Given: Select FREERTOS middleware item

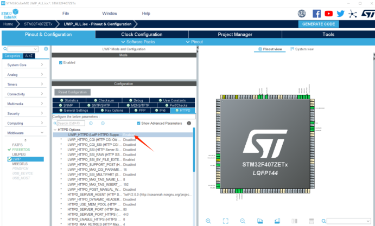Looking at the screenshot, I should coord(21,150).
